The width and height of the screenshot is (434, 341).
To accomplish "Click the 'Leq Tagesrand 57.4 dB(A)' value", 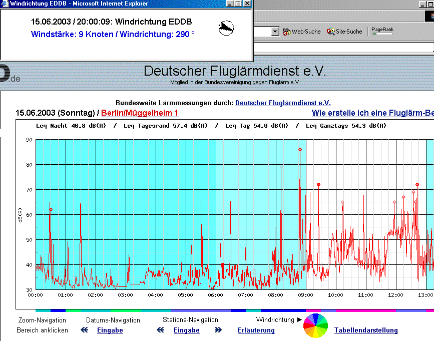I will [166, 126].
